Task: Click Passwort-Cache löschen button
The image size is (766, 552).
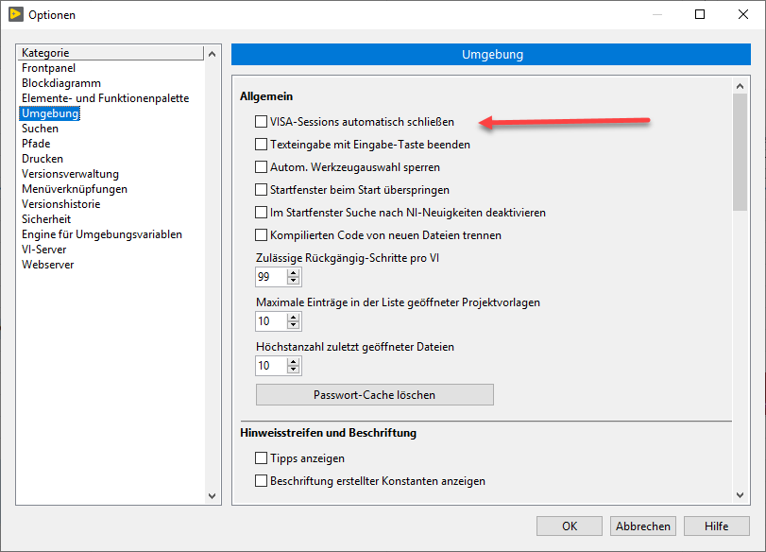Action: (374, 394)
